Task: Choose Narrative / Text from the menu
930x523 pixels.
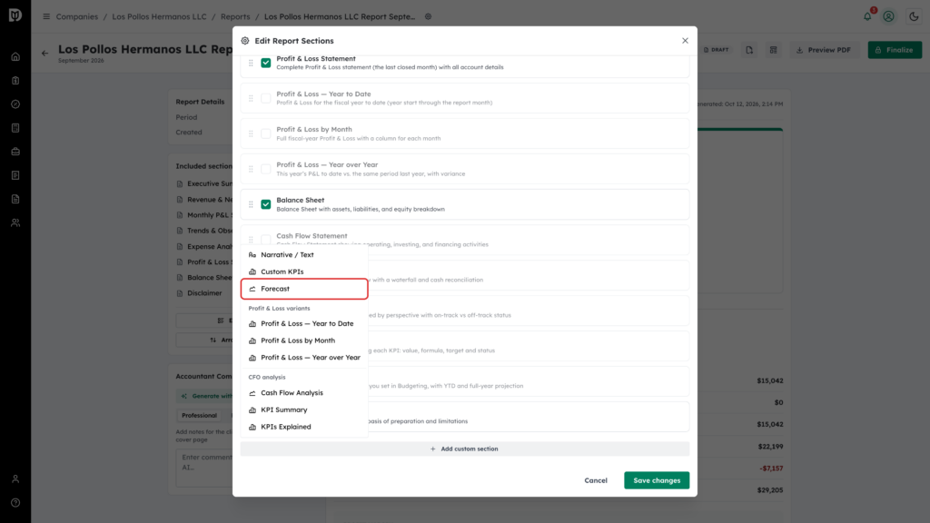Action: pos(304,255)
